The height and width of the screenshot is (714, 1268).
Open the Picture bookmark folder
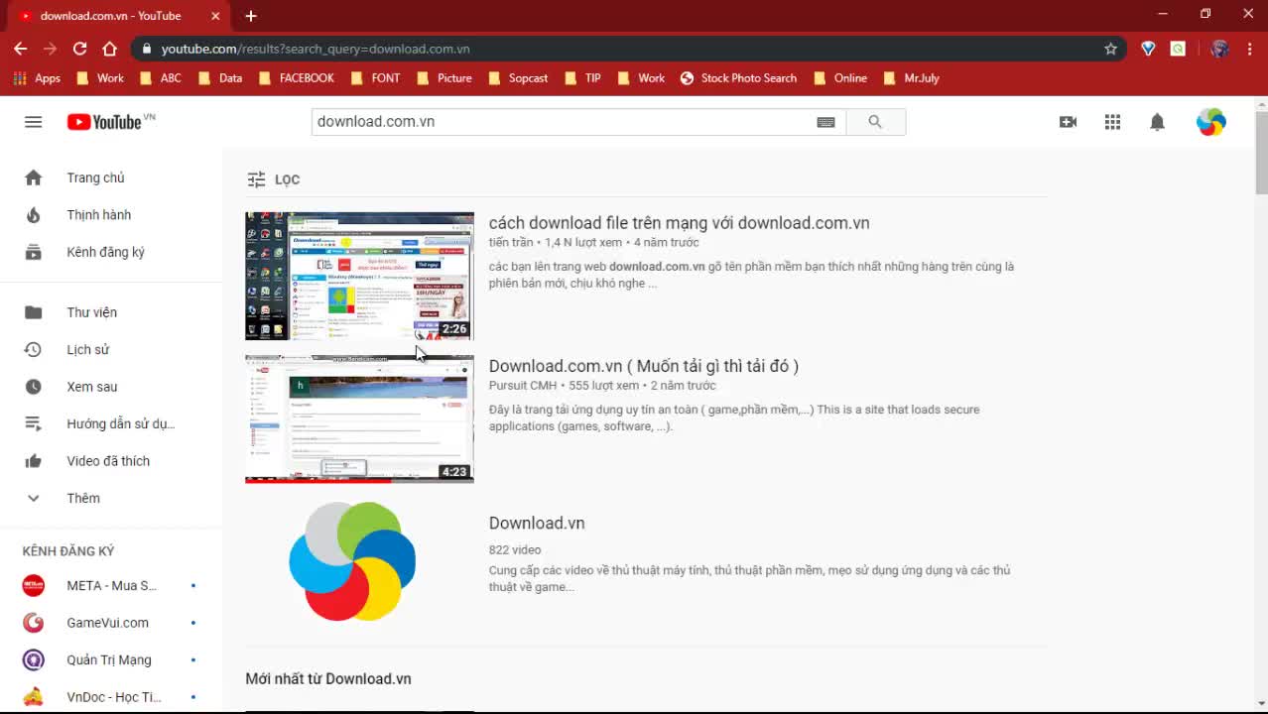(444, 78)
